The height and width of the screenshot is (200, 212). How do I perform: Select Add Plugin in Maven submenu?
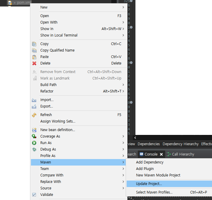pyautogui.click(x=169, y=169)
